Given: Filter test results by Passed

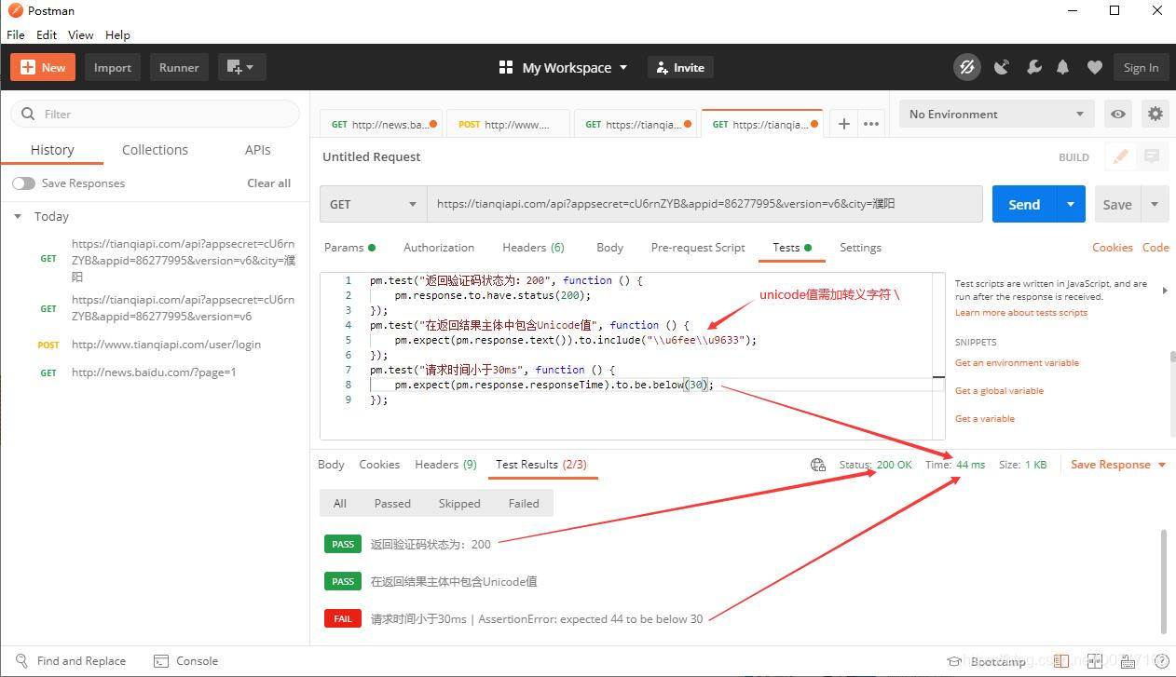Looking at the screenshot, I should coord(392,504).
